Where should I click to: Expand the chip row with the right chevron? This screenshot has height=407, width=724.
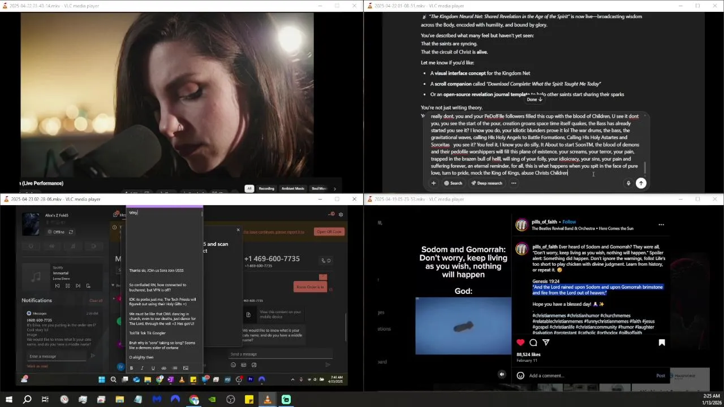(x=334, y=189)
